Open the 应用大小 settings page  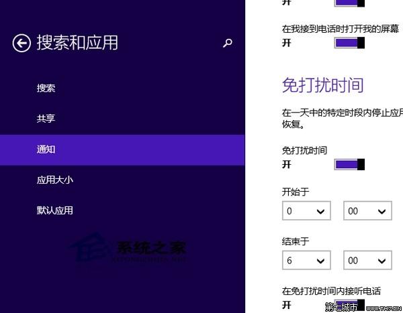point(55,180)
